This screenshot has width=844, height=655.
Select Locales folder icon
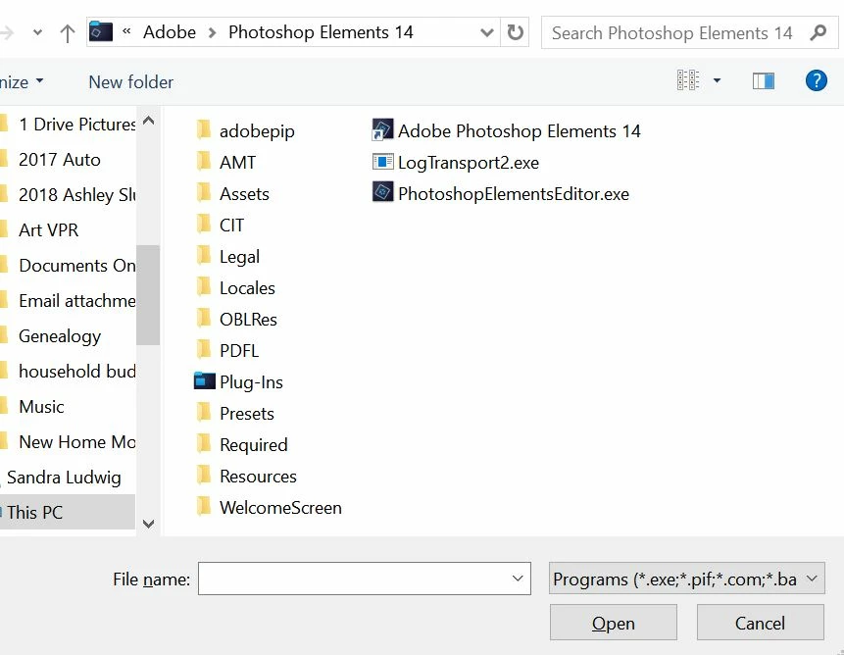pyautogui.click(x=204, y=287)
